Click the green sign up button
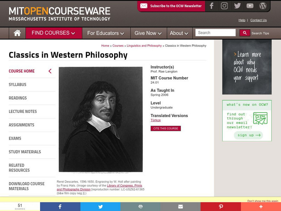 248,135
